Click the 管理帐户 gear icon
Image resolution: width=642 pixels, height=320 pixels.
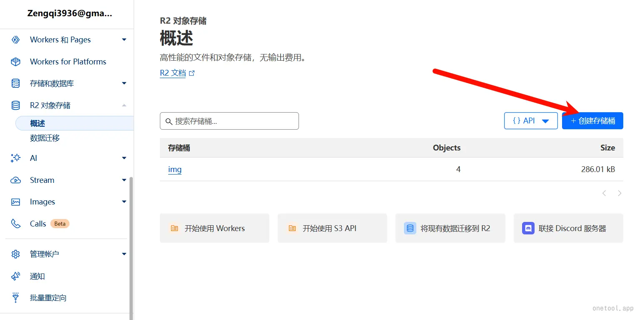[x=15, y=254]
